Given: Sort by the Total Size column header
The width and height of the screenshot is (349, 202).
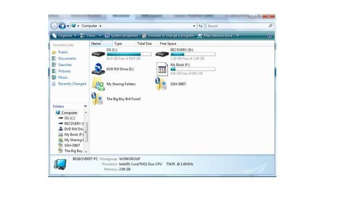Looking at the screenshot, I should [x=147, y=44].
